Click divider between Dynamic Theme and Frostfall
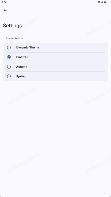Screen dimensions: 111x197 pyautogui.click(x=56, y=52)
